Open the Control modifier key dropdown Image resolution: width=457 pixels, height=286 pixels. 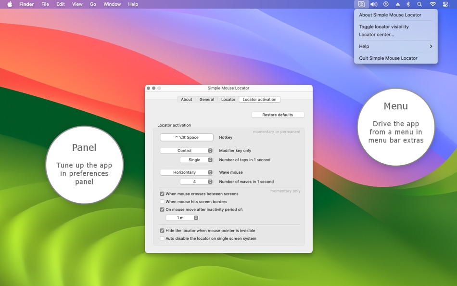tap(187, 151)
